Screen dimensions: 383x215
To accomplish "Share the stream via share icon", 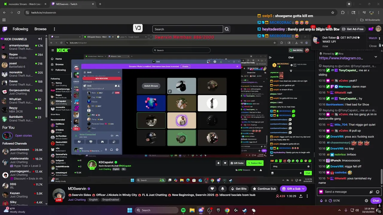I will 300,196.
